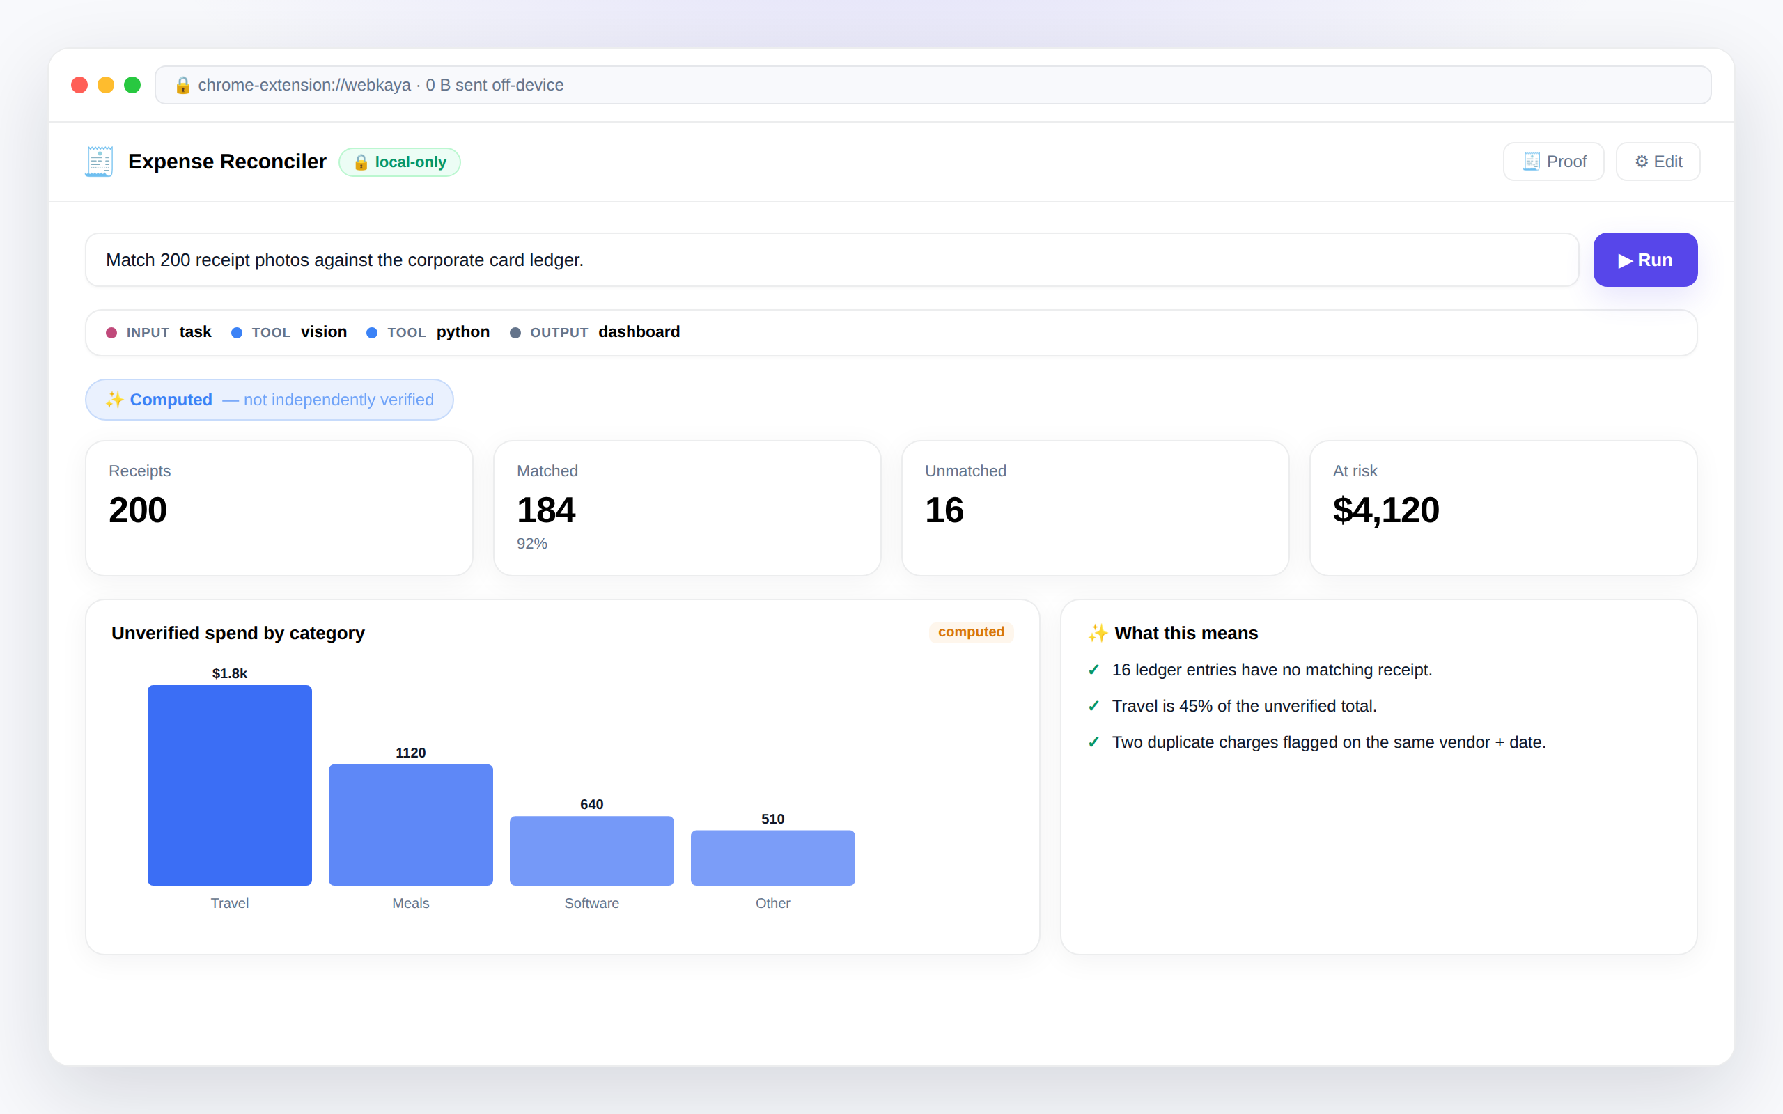Image resolution: width=1783 pixels, height=1114 pixels.
Task: Click the orange computed tag on chart
Action: pos(971,632)
